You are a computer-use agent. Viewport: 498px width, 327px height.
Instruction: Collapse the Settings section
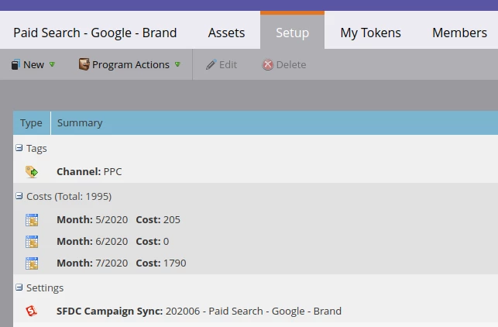tap(19, 287)
